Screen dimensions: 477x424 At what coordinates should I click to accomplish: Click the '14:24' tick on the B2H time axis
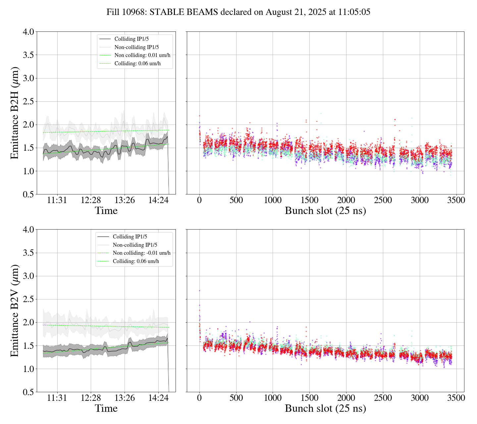(158, 200)
